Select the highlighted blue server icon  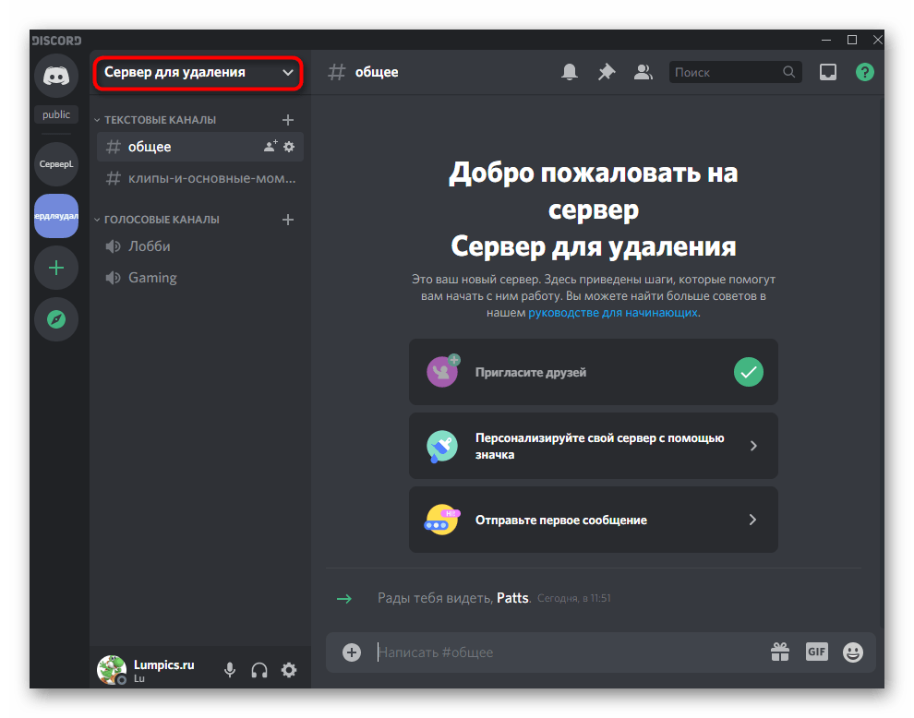(56, 216)
